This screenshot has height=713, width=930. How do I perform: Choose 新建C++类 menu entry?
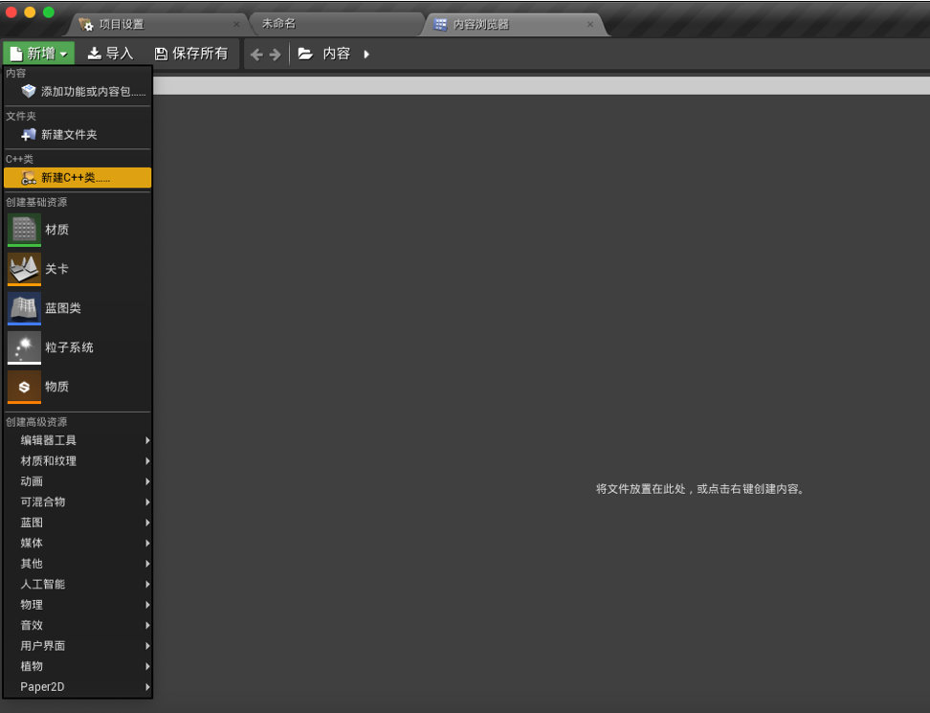[x=77, y=177]
